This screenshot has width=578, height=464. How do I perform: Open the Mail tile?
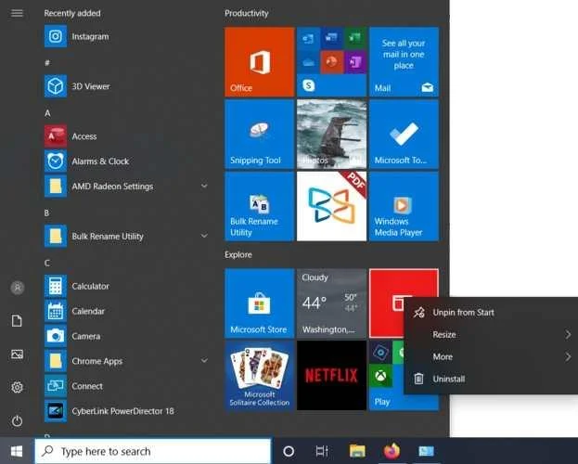click(x=404, y=61)
